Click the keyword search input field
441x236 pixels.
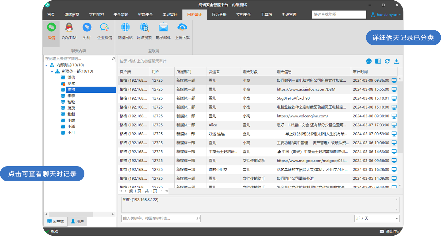[x=159, y=218]
